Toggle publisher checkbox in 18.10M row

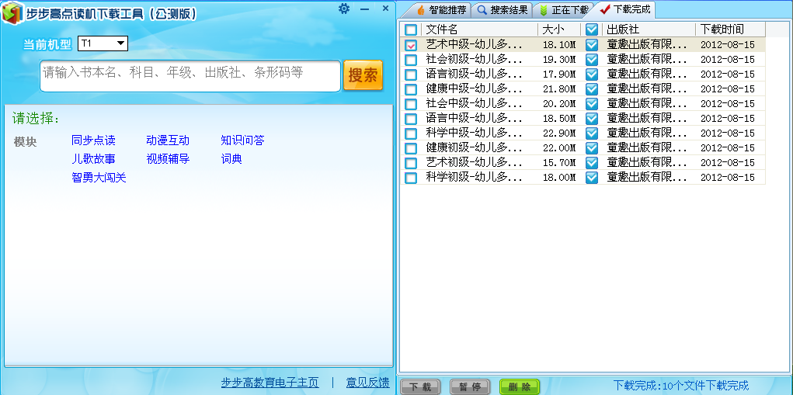pyautogui.click(x=592, y=45)
